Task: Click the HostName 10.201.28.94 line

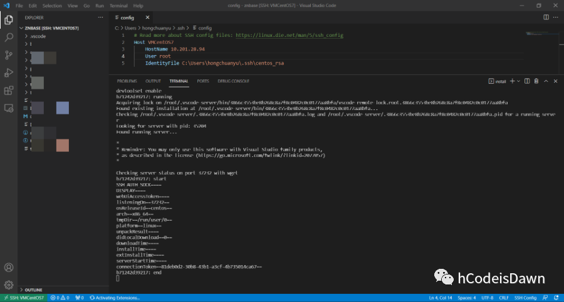Action: point(175,49)
